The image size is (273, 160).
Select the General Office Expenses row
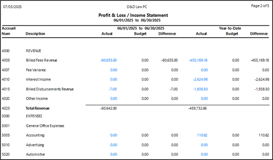click(45, 126)
